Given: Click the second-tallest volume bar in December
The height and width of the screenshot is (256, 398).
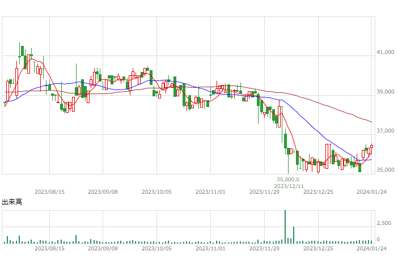Looking at the screenshot, I should point(294,235).
